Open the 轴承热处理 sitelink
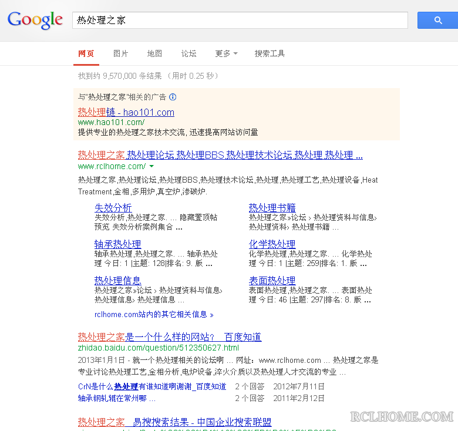This screenshot has height=431, width=458. [117, 244]
